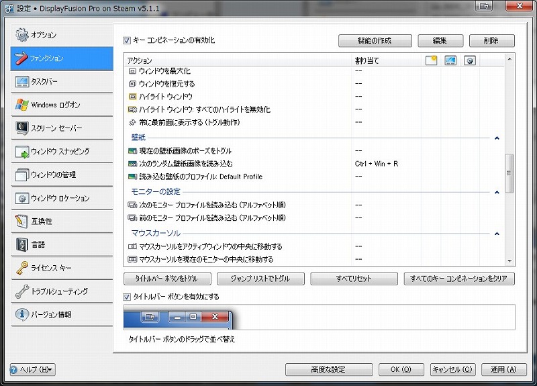Click タイトルバー ボタンをトグル button

pos(167,279)
